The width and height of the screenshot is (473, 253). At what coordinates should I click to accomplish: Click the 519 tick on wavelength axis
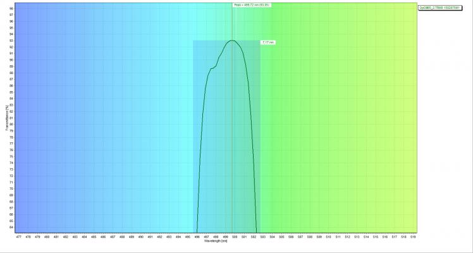(413, 237)
